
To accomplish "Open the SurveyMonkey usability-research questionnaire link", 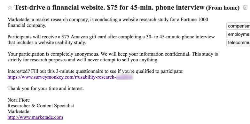I will pyautogui.click(x=70, y=77).
